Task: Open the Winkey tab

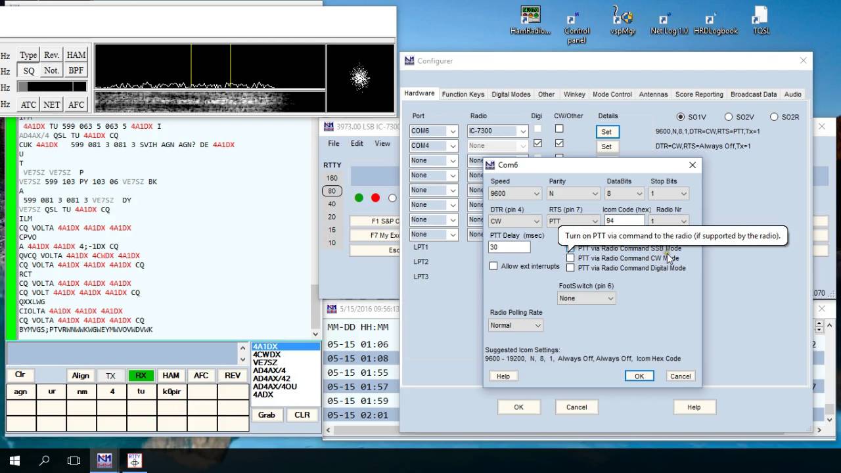Action: coord(574,95)
